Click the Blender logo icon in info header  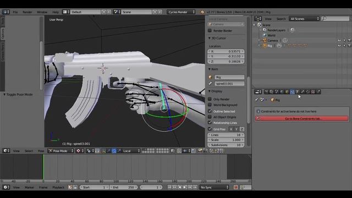(202, 12)
